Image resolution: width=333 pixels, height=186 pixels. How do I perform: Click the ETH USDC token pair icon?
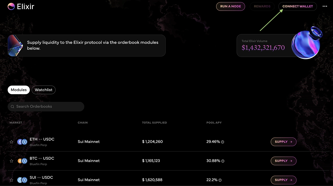[x=22, y=142]
